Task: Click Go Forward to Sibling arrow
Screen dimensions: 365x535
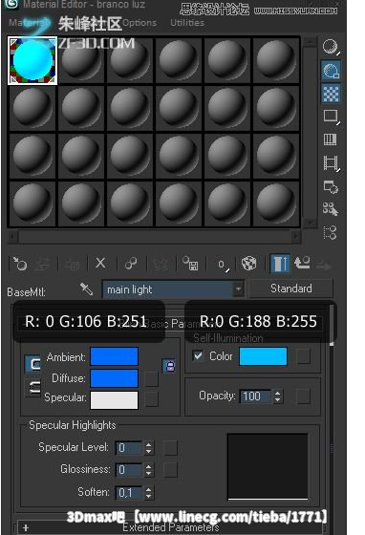Action: coord(323,266)
